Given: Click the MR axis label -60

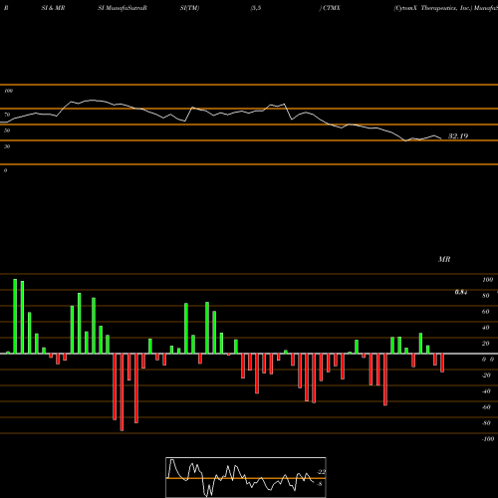Looking at the screenshot, I should 486,407.
